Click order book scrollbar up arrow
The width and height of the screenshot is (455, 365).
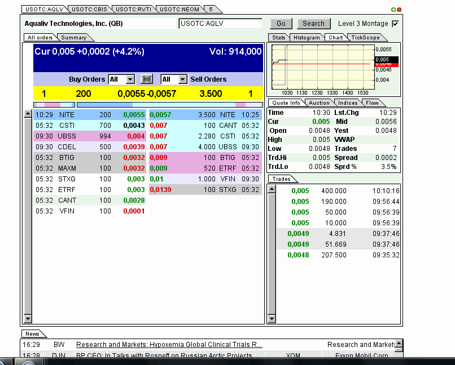coord(28,114)
